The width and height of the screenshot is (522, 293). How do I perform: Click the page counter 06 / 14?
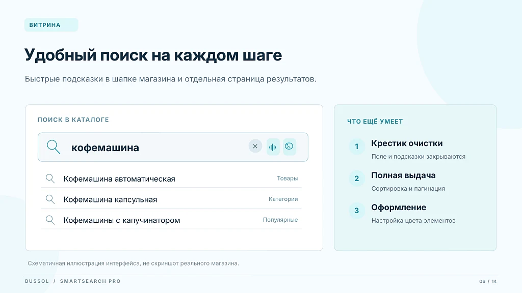coord(488,281)
